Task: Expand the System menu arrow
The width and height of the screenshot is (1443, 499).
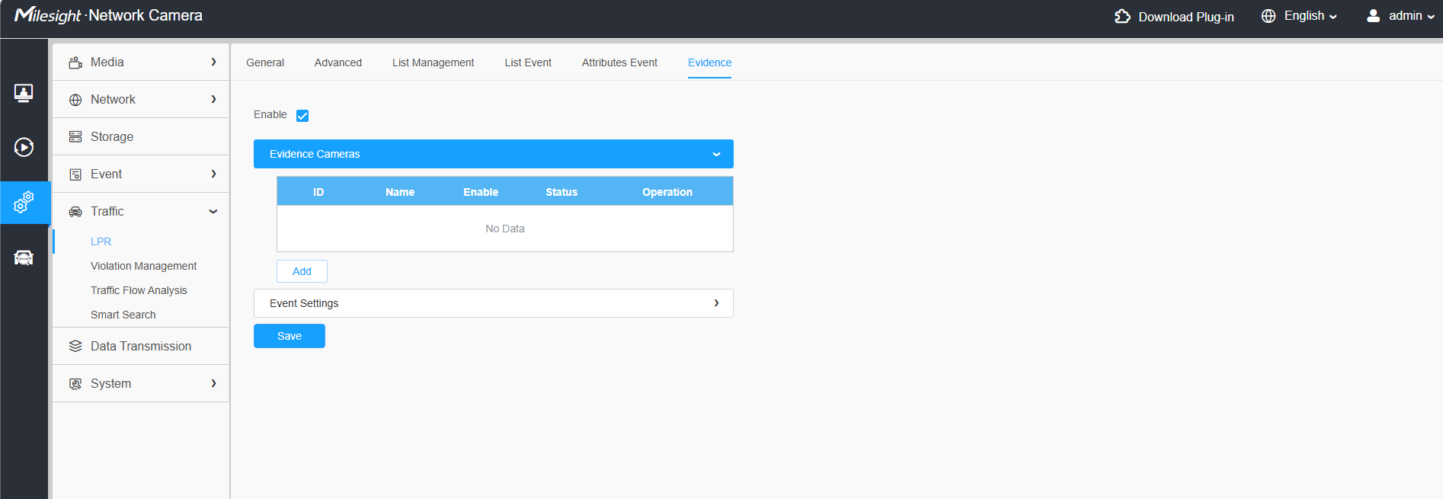Action: tap(214, 383)
